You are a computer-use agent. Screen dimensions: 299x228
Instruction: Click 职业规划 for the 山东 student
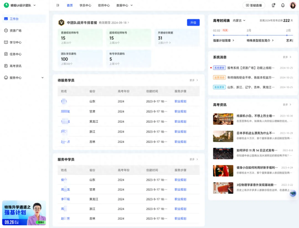click(x=181, y=101)
